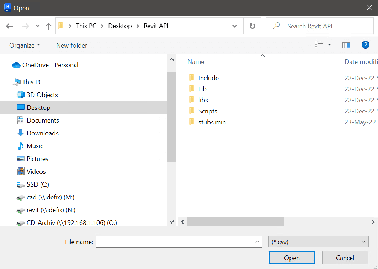Select SSD (C:) drive
The width and height of the screenshot is (378, 269).
38,184
